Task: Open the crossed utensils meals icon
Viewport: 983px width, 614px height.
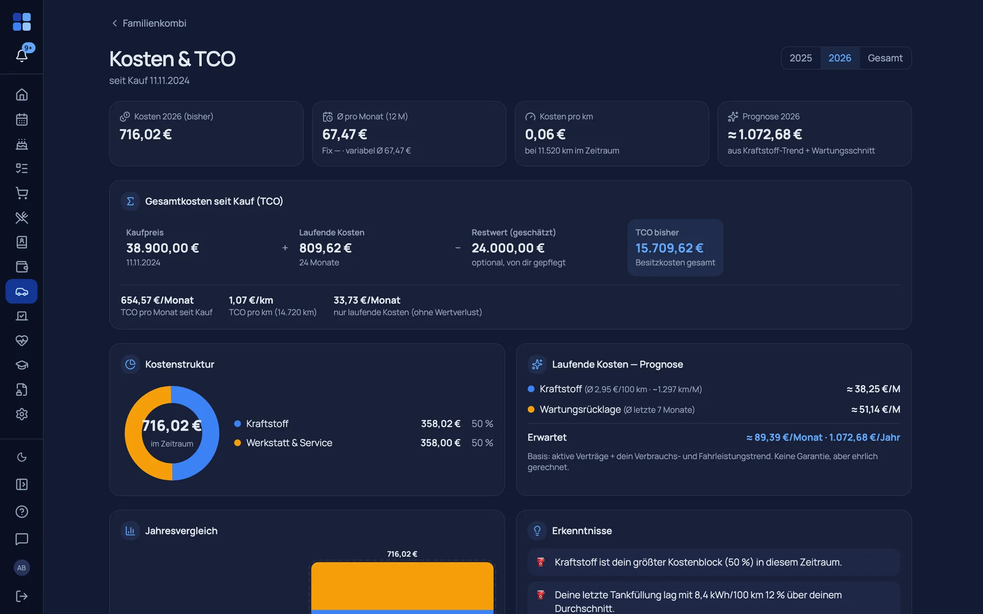Action: click(x=22, y=218)
